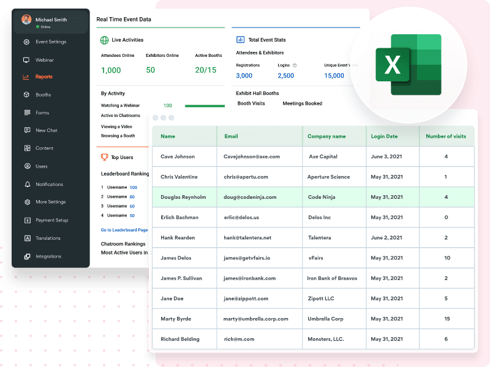Click the Booth Visits label
The height and width of the screenshot is (367, 490).
pos(251,103)
